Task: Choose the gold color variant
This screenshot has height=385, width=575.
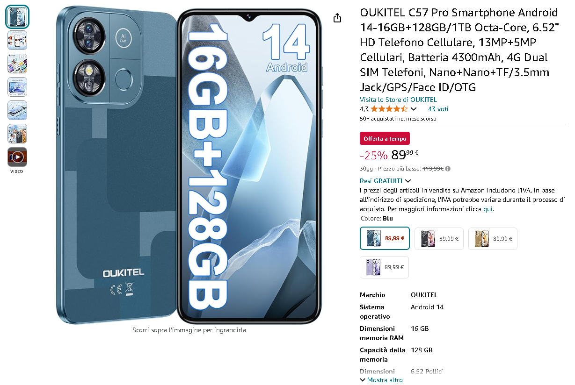Action: (x=493, y=238)
